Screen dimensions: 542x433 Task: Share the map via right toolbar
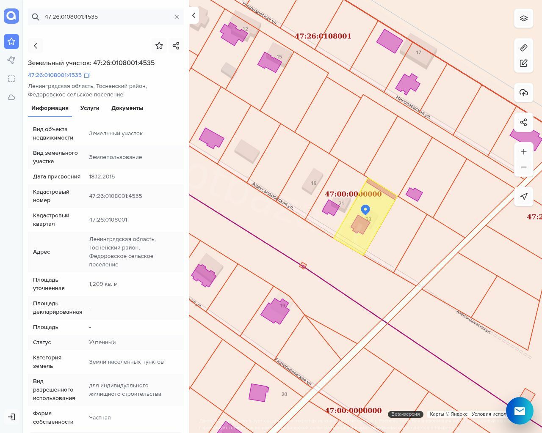click(524, 122)
